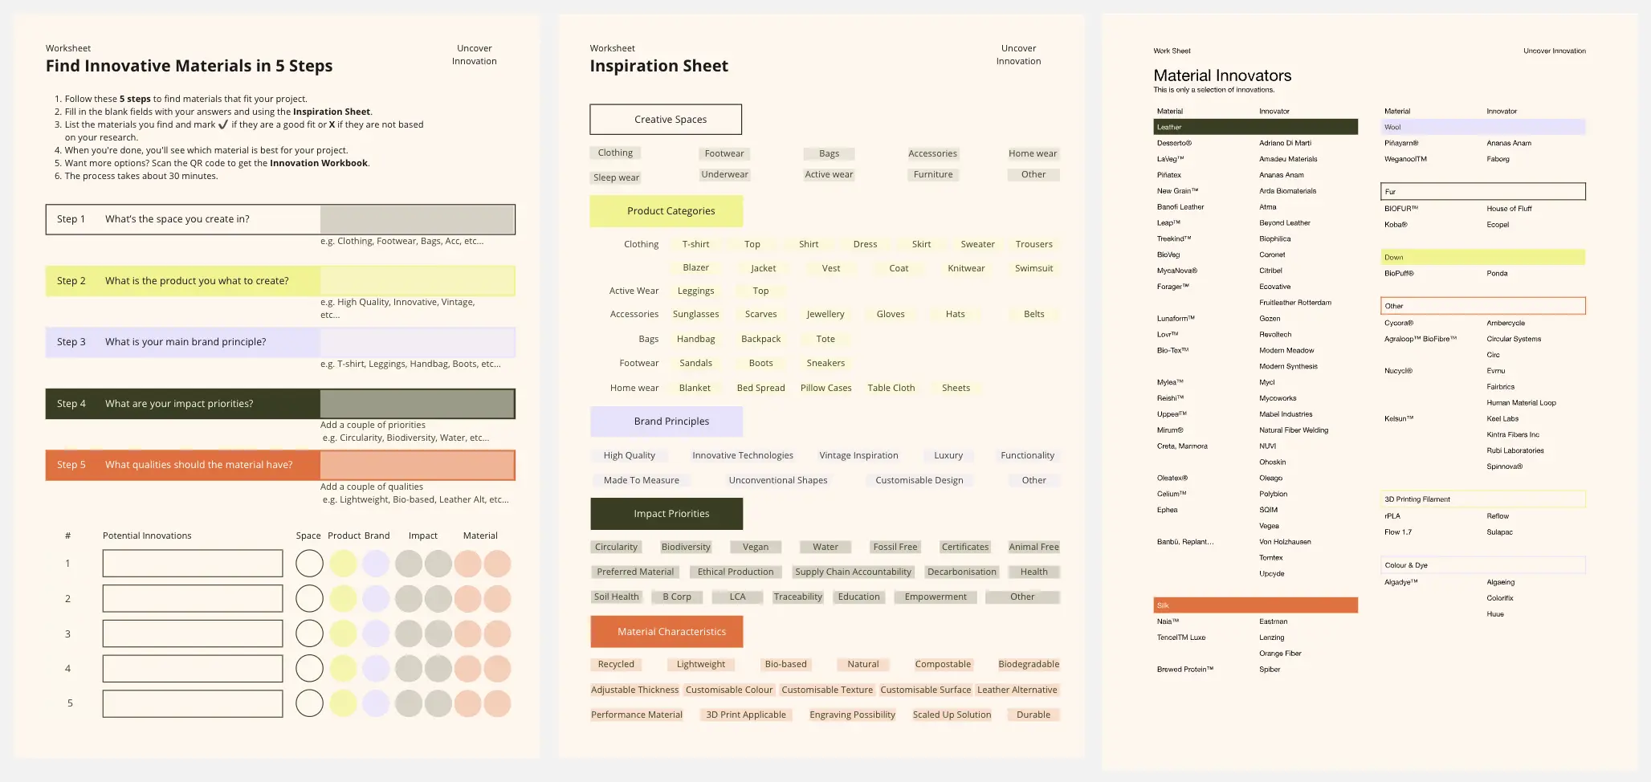
Task: Click the Colour & Dye category bar
Action: [x=1483, y=565]
